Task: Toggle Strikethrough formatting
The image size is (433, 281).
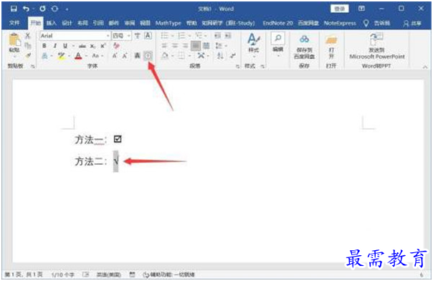Action: coord(82,46)
